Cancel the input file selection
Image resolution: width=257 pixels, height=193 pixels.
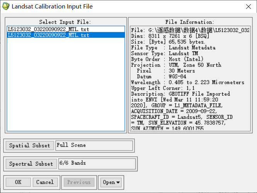coord(45,182)
